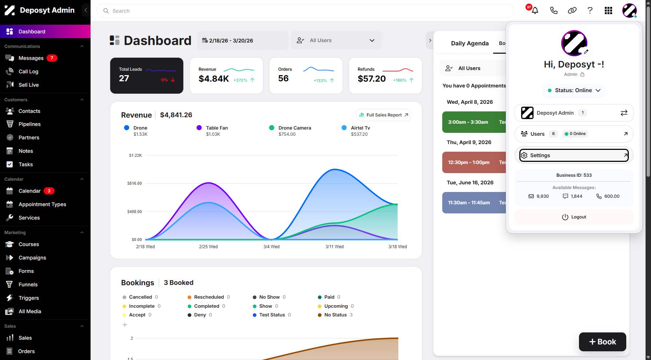This screenshot has height=360, width=651.
Task: Open Users in profile menu
Action: (x=574, y=134)
